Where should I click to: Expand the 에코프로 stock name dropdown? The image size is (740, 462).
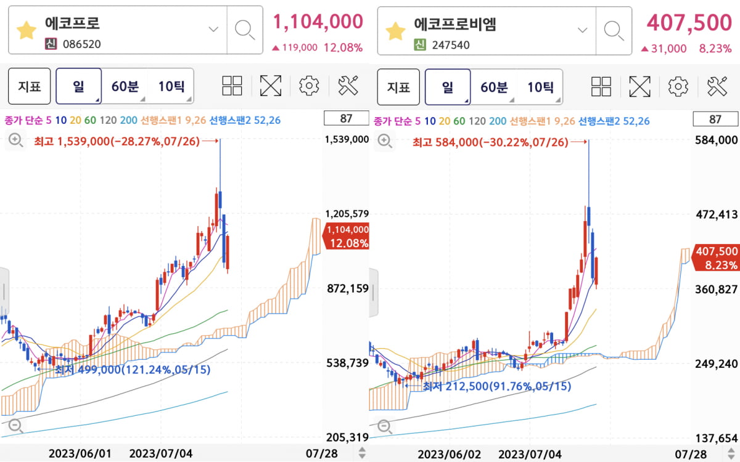click(213, 30)
